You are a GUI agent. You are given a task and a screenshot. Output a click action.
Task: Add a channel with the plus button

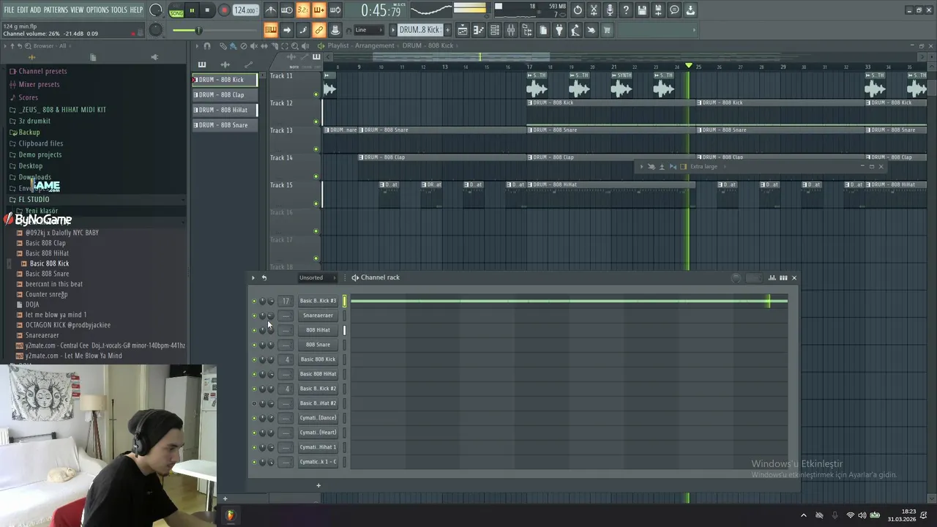[x=318, y=485]
